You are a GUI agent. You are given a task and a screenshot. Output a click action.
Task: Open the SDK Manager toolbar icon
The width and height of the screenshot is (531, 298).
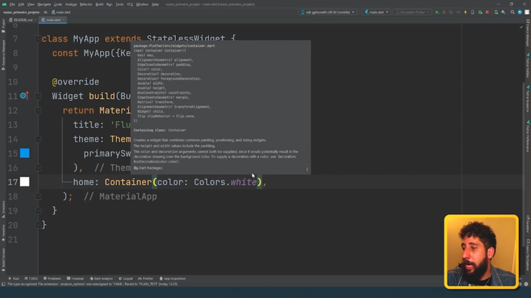(x=503, y=12)
